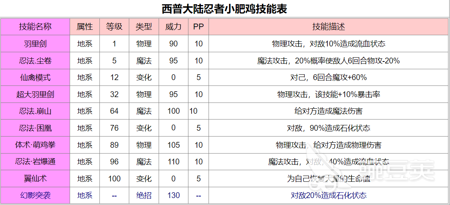Click the skill name 超大羽里剑
The height and width of the screenshot is (205, 450).
click(x=35, y=94)
